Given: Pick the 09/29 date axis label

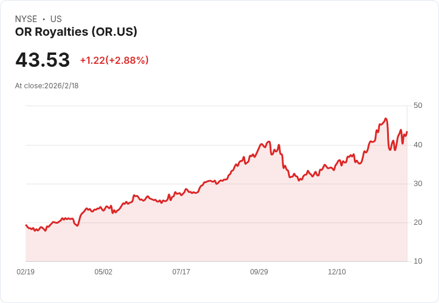Looking at the screenshot, I should pos(259,272).
